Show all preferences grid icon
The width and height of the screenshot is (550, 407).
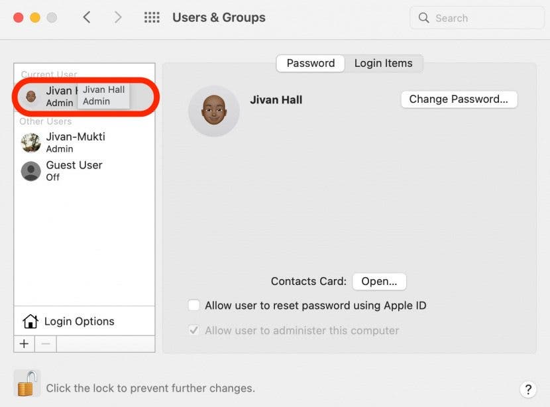pos(152,17)
